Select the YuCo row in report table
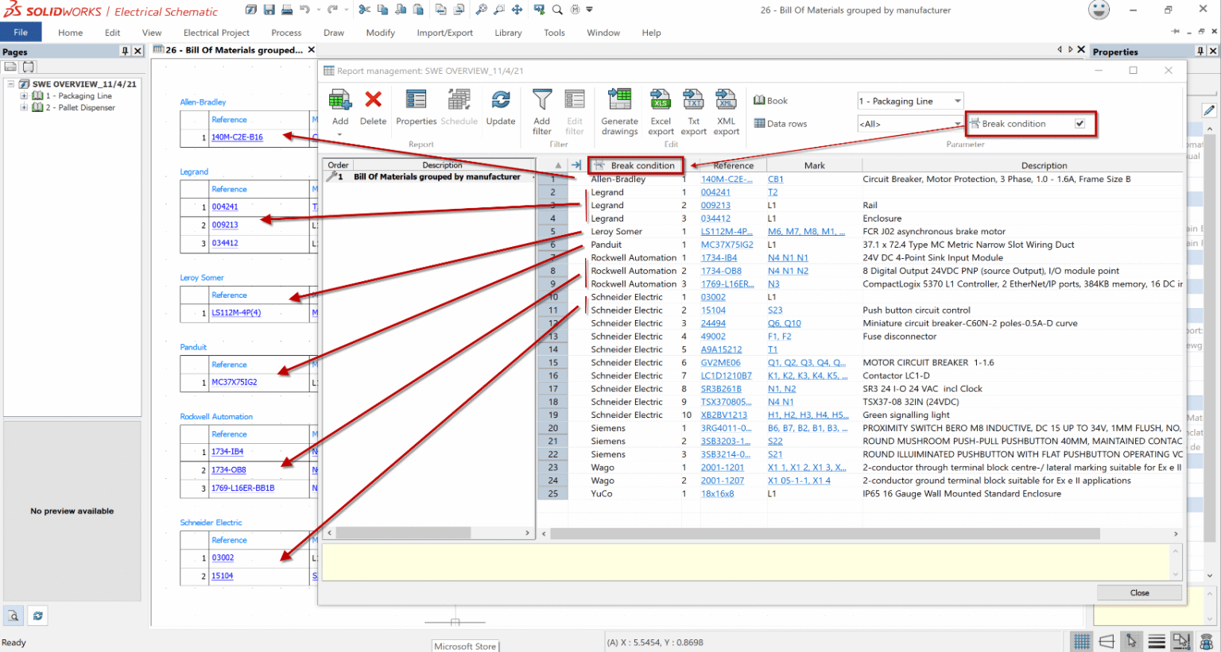1221x652 pixels. (860, 494)
